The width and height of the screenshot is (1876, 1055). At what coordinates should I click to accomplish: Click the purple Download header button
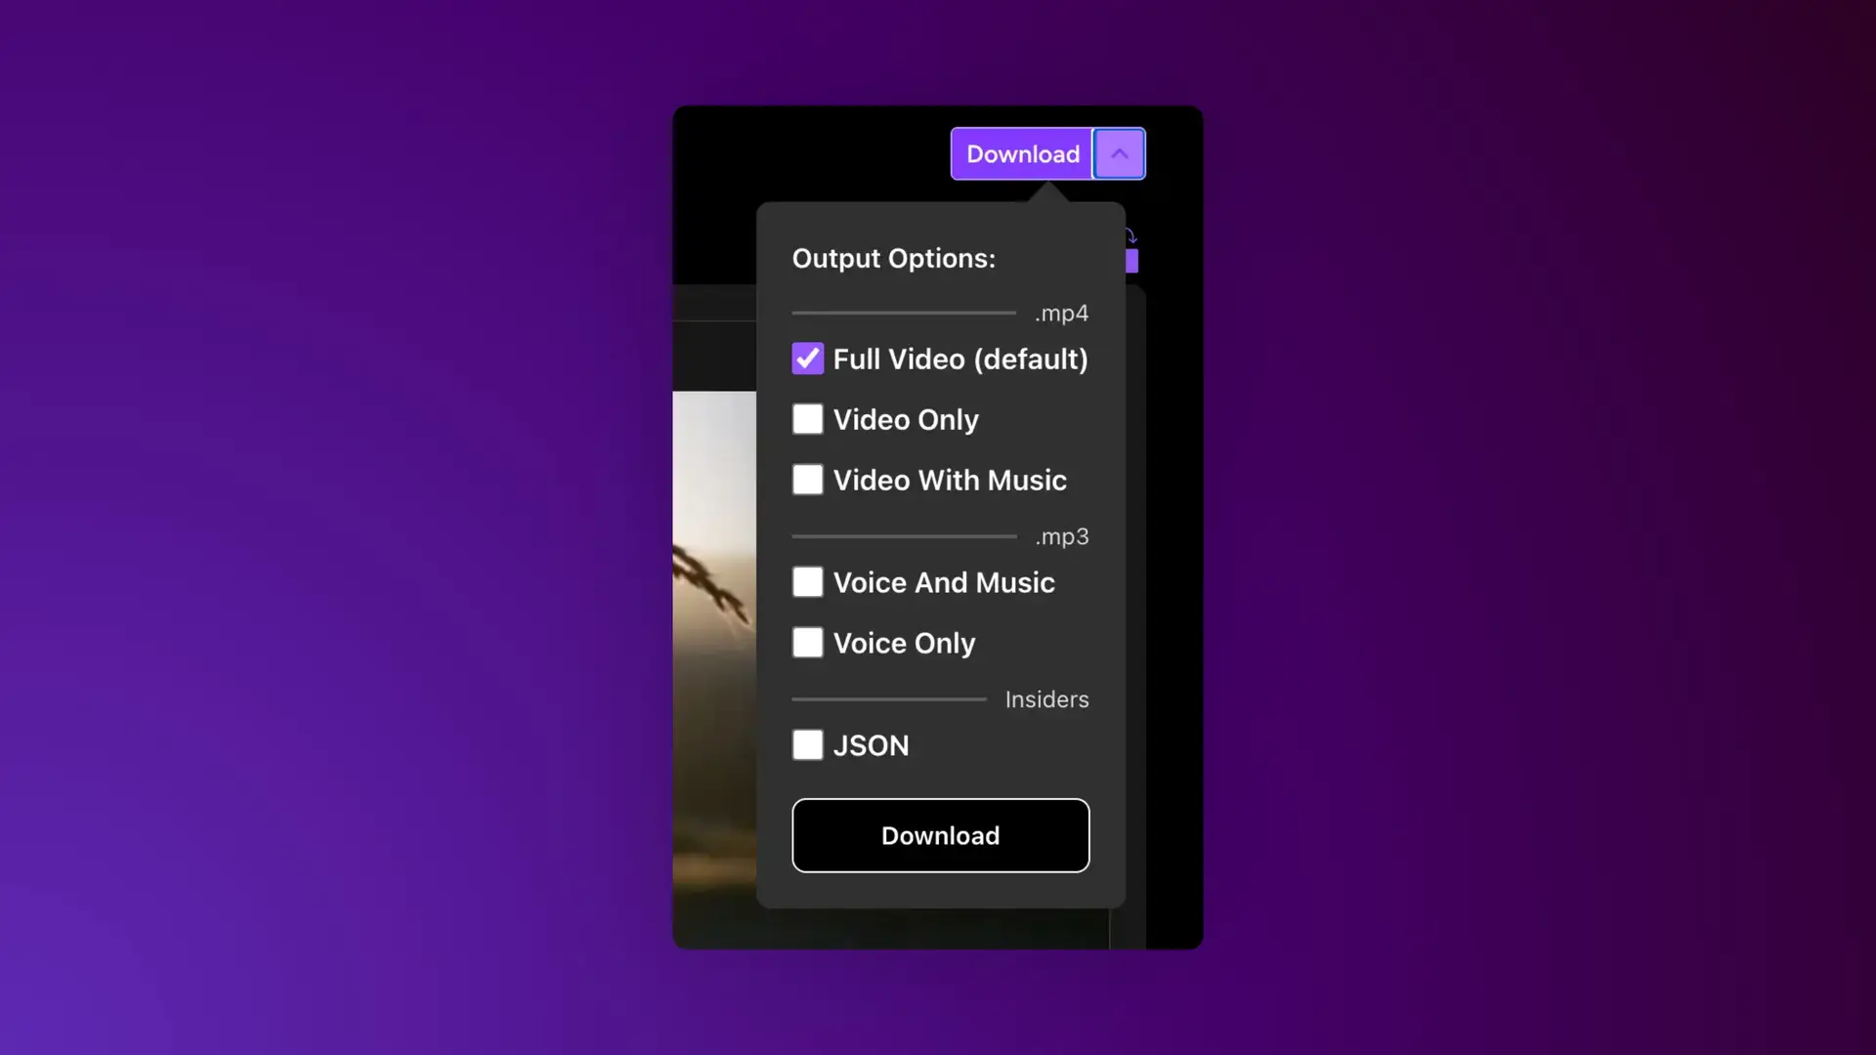[1023, 153]
